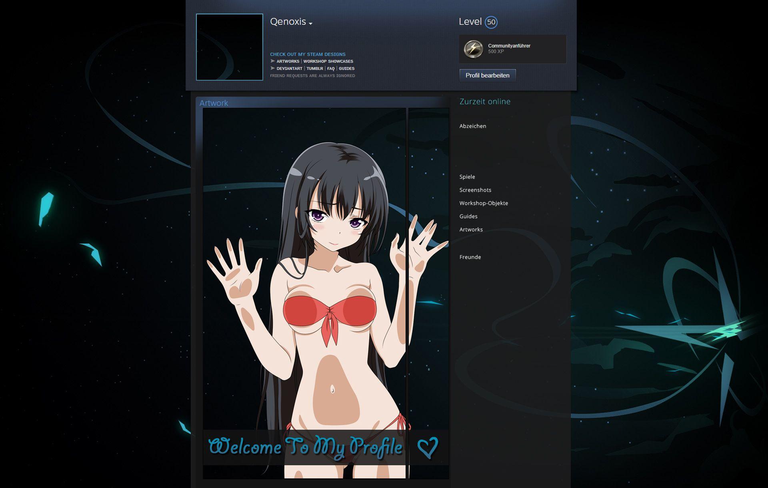The image size is (768, 488).
Task: Open Workshop-Objekte in the sidebar
Action: pos(484,203)
